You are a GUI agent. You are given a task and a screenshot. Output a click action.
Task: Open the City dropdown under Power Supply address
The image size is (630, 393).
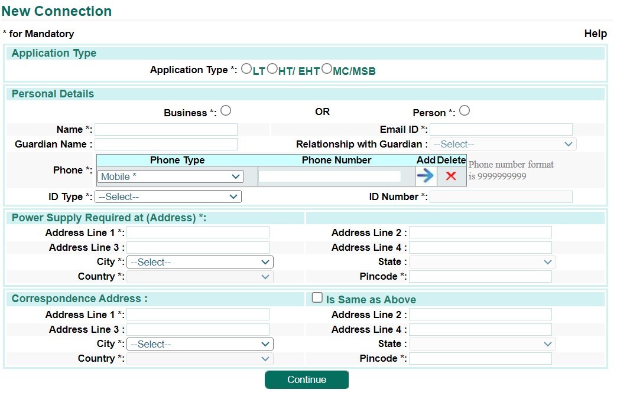click(200, 261)
